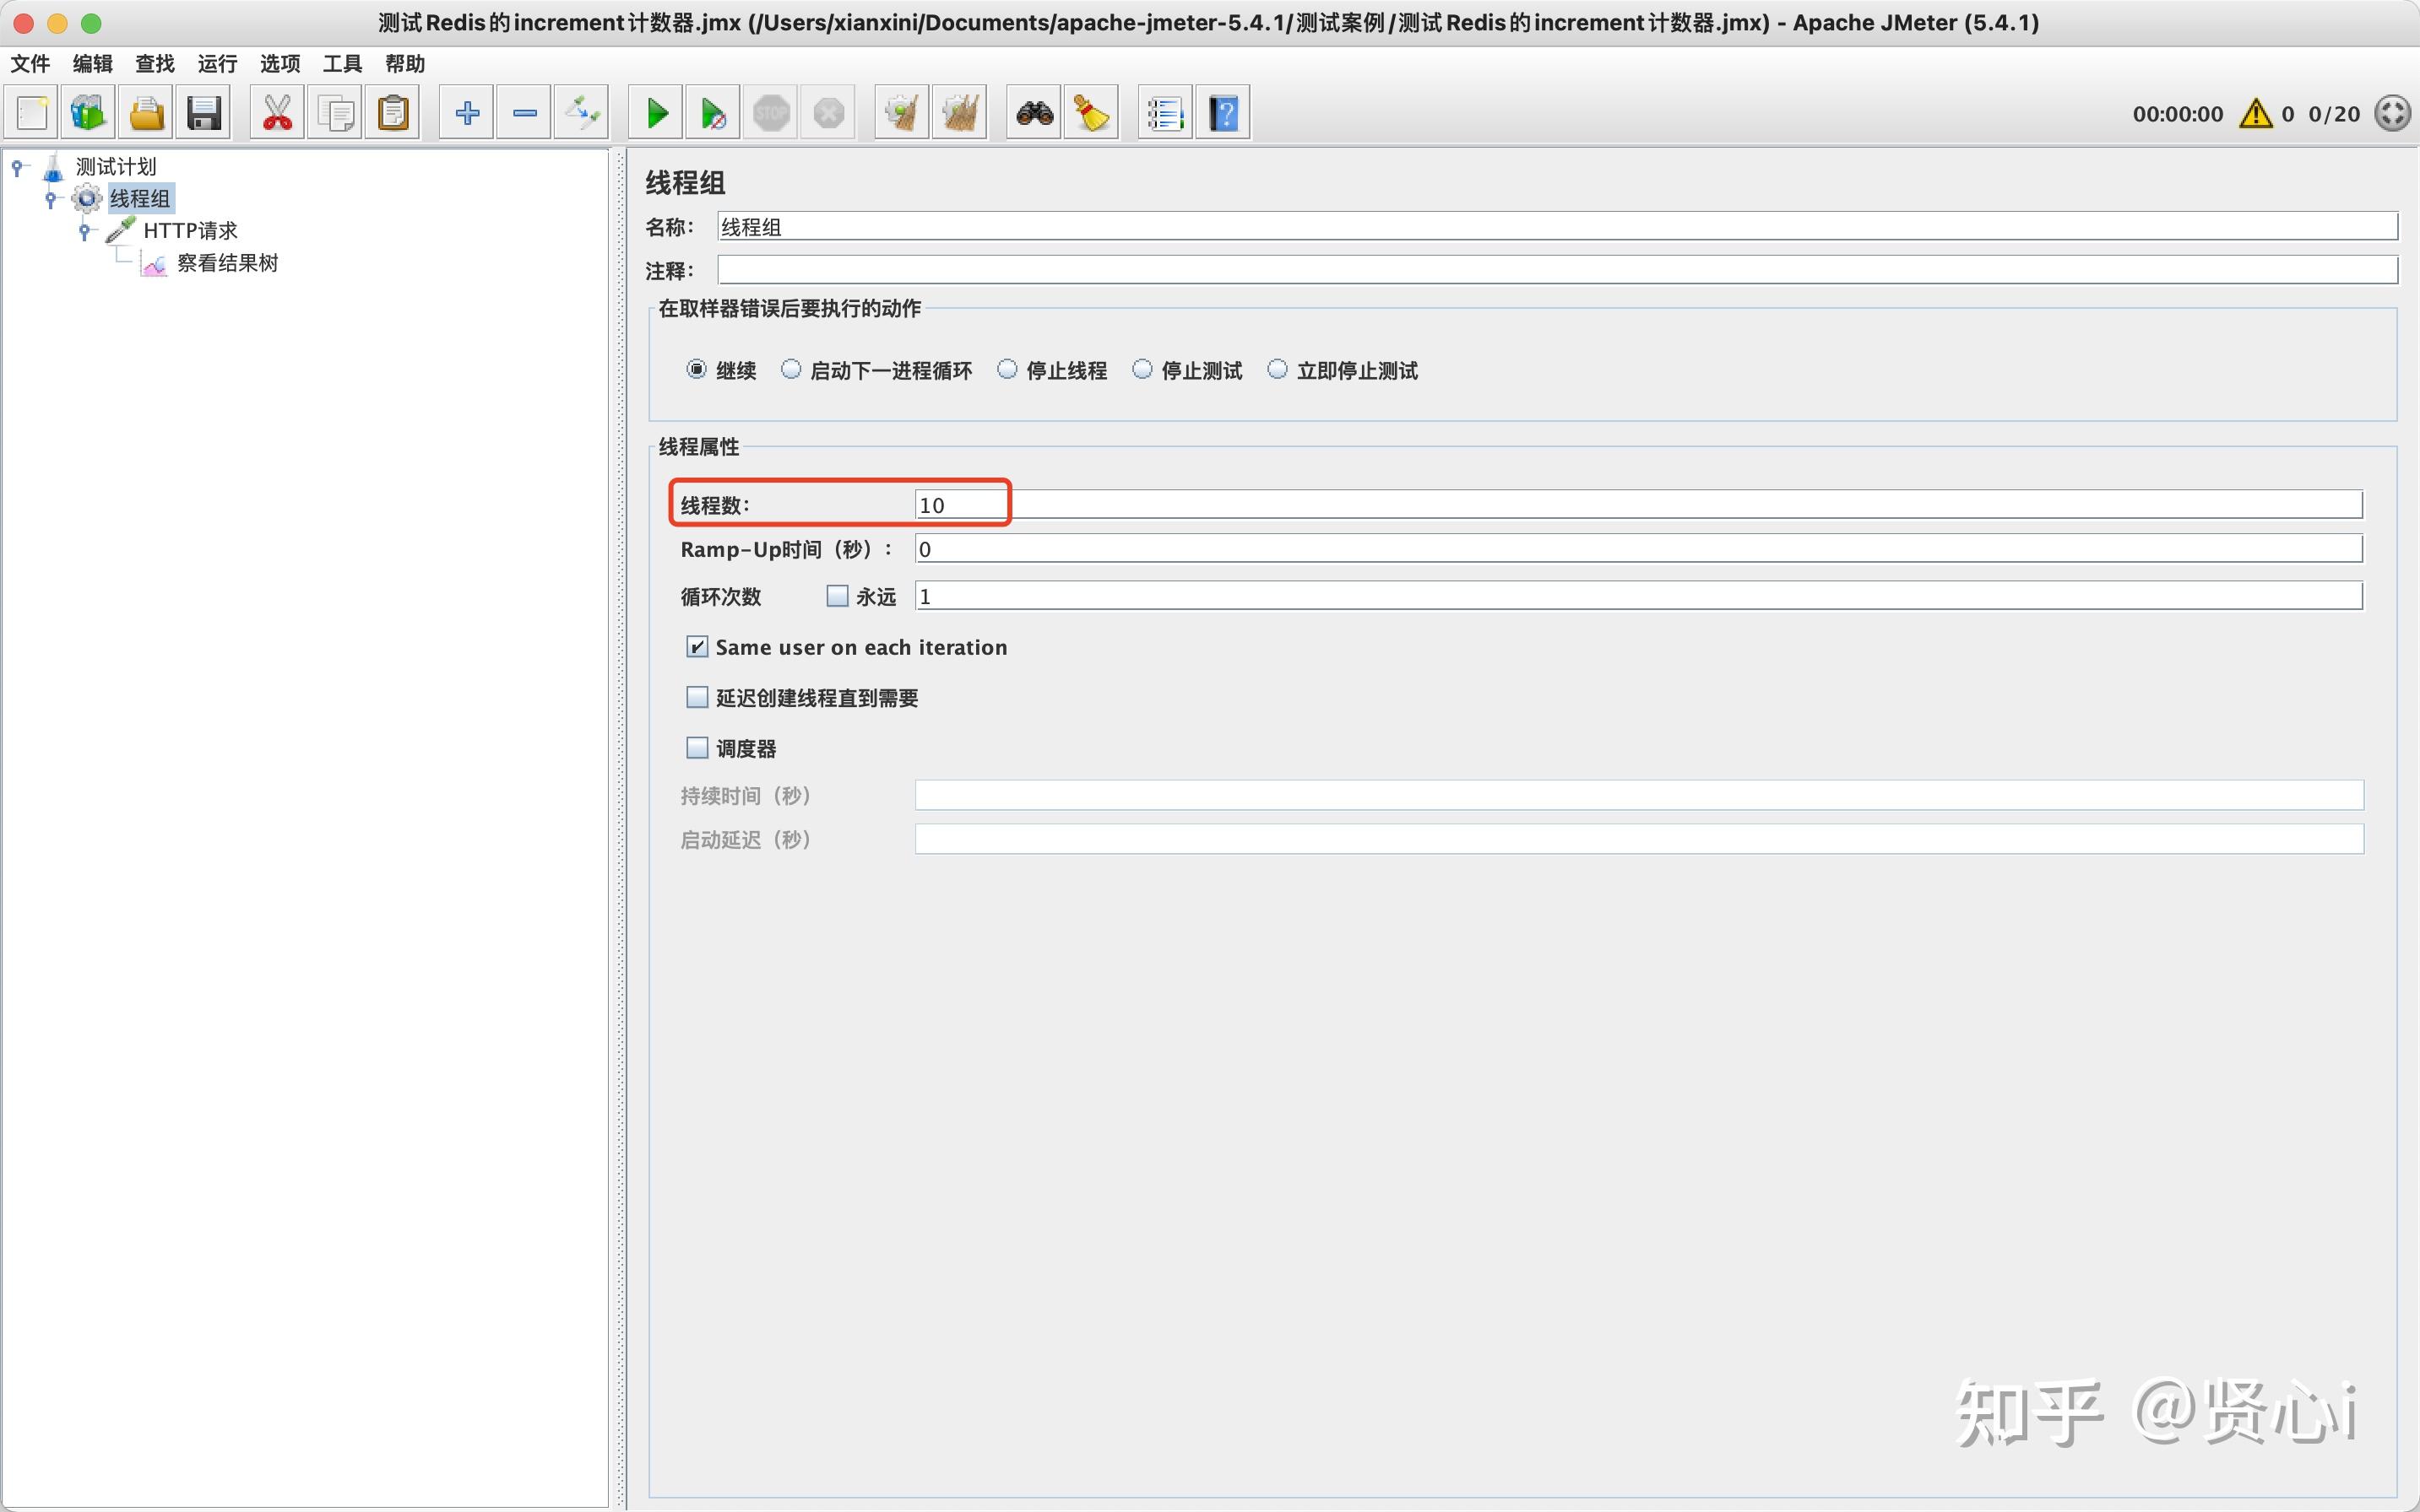
Task: Enable the 永远 loop checkbox
Action: [836, 595]
